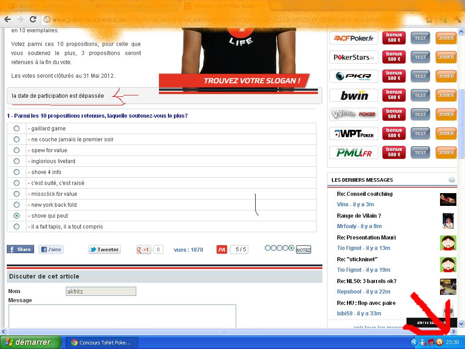The image size is (465, 349).
Task: Choose 'ne couche jamais le premier soir'
Action: [17, 140]
